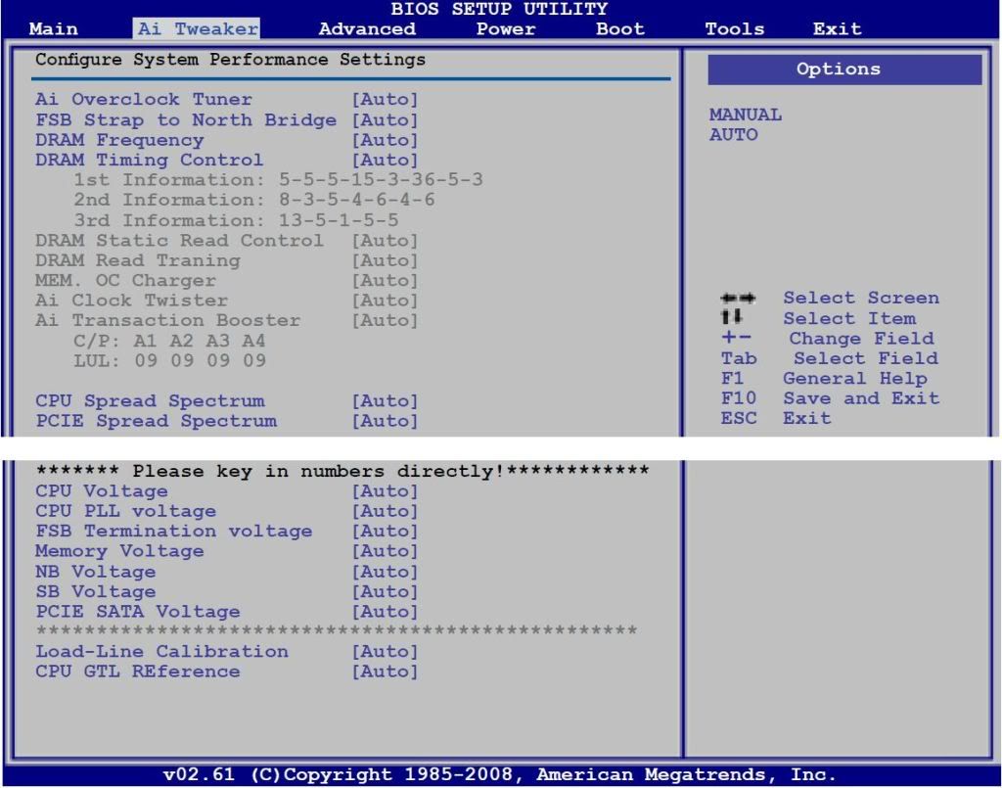Viewport: 1002px width, 788px height.
Task: Click the CPU Voltage input field
Action: [385, 491]
